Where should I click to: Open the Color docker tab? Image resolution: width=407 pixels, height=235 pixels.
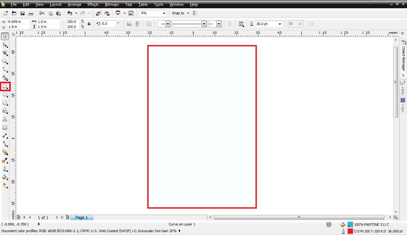(403, 105)
